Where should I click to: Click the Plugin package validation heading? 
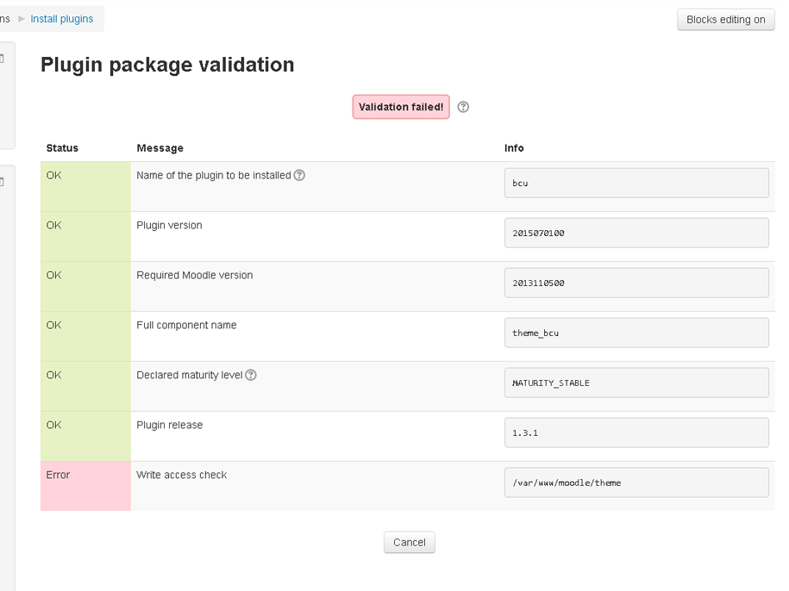point(167,65)
